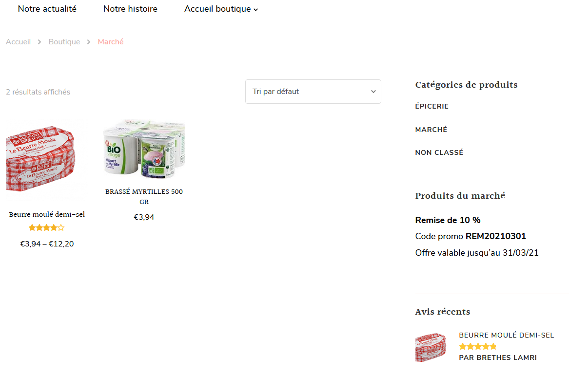The height and width of the screenshot is (376, 569).
Task: Select the current Marché breadcrumb
Action: 111,42
